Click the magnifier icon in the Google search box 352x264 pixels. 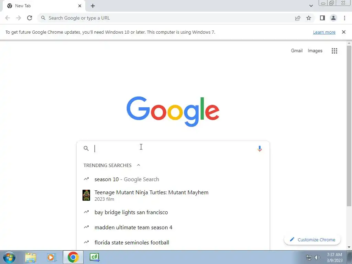click(86, 148)
